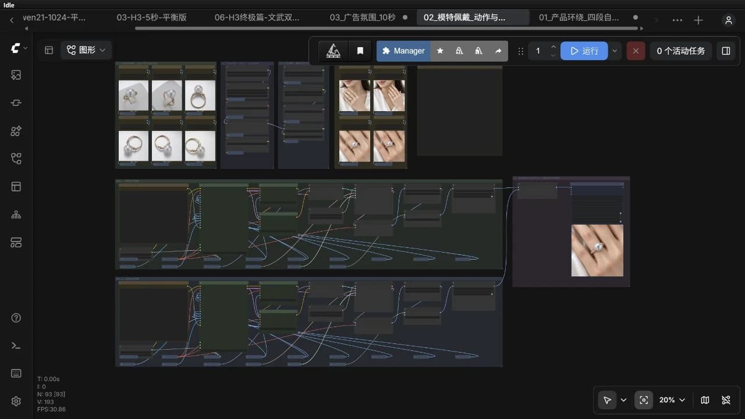Open the ComfyUI logo menu
The width and height of the screenshot is (745, 419).
[x=16, y=49]
